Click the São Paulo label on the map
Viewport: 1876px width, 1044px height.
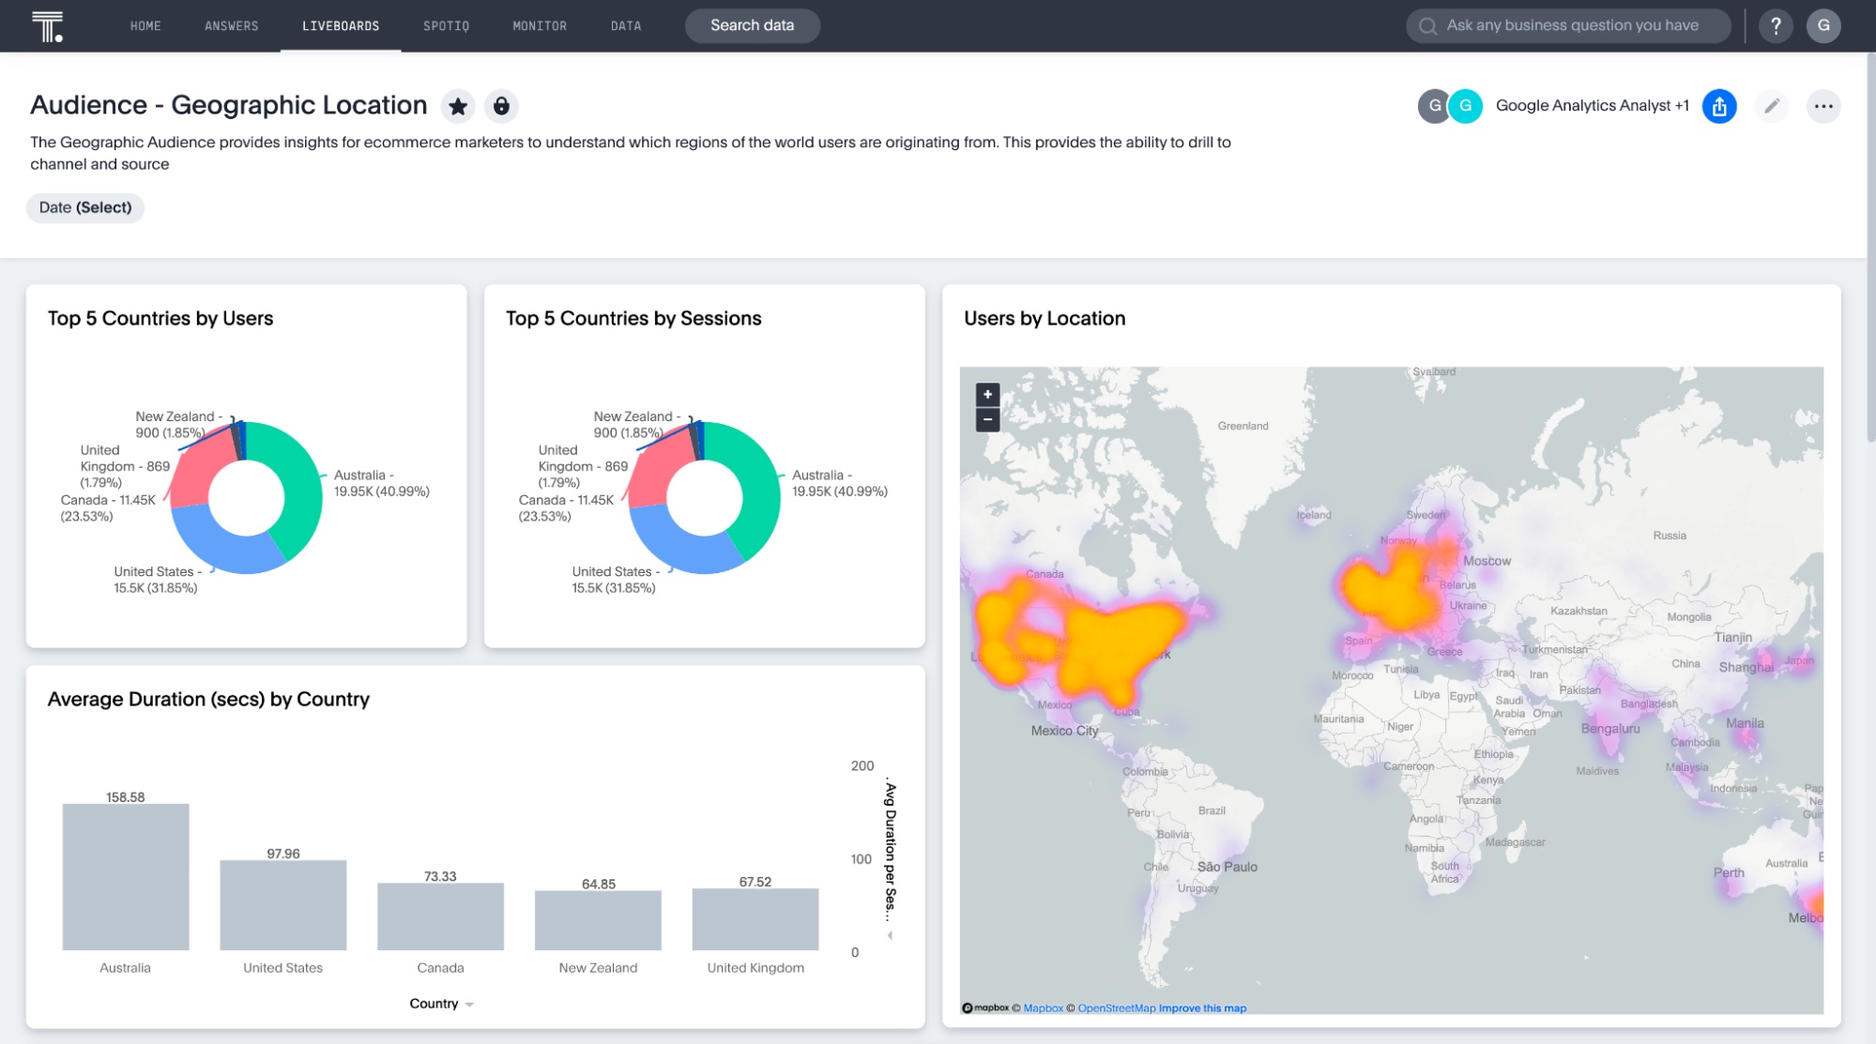(x=1228, y=867)
